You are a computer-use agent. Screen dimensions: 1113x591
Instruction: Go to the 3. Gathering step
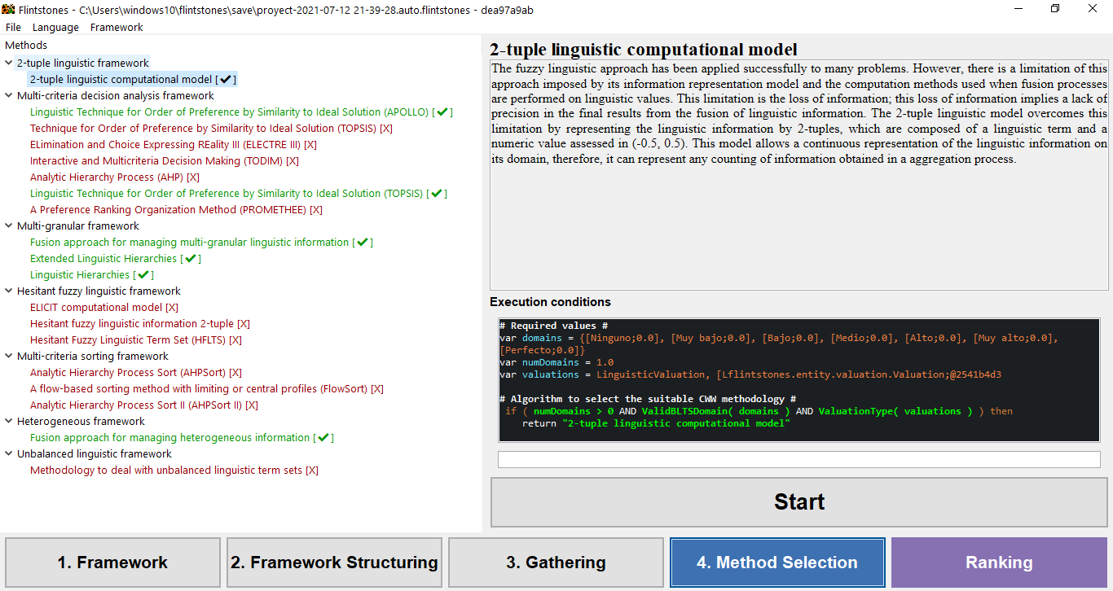(556, 563)
